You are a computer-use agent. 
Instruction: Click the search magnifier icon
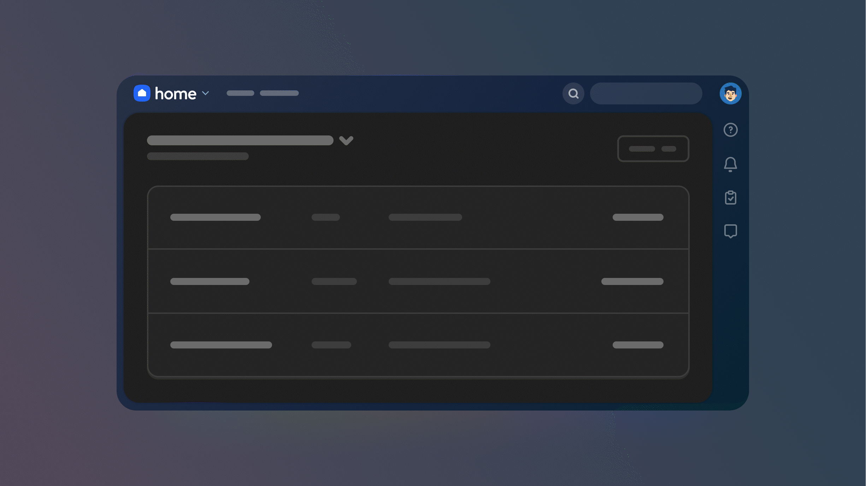click(x=573, y=93)
